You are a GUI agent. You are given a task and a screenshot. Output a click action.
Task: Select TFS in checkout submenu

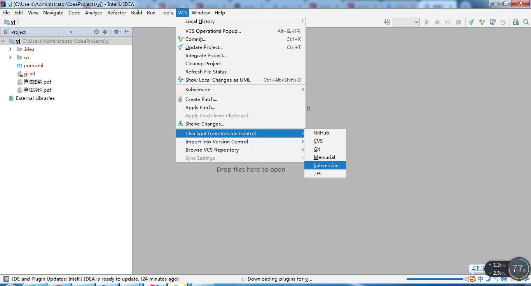point(325,174)
